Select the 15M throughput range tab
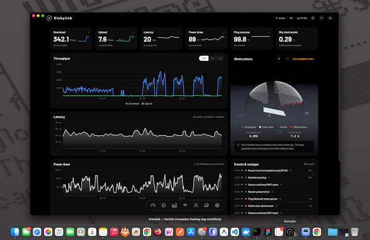The image size is (370, 240). (x=203, y=58)
